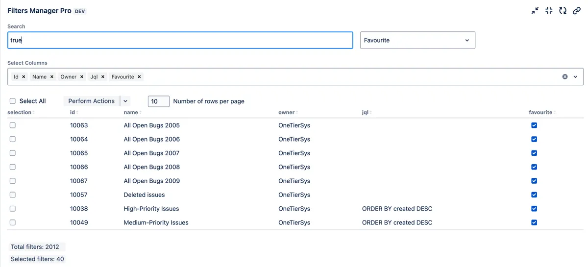Select row All Open Bugs 2008

pyautogui.click(x=13, y=167)
